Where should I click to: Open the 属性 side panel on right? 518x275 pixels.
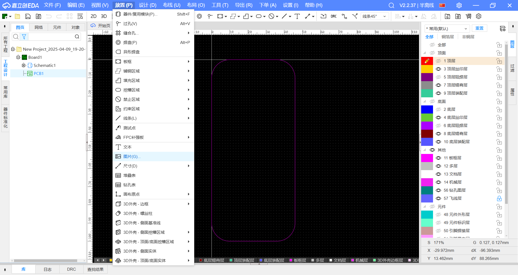click(512, 92)
